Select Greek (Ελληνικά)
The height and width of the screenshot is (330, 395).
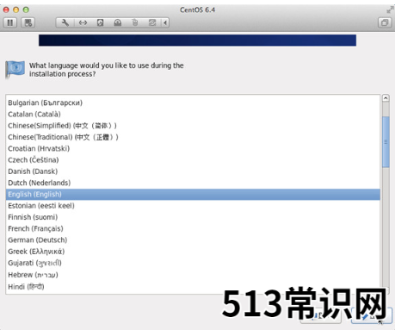(193, 252)
